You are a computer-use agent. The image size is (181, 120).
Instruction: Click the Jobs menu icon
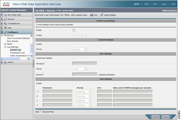coord(5,28)
